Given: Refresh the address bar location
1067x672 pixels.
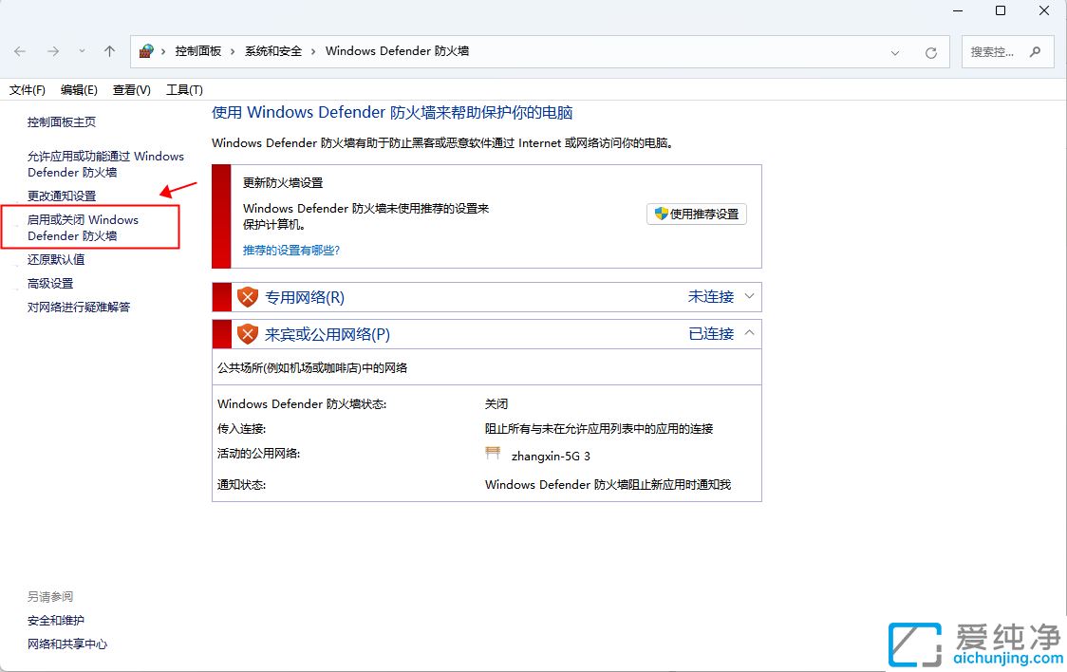Looking at the screenshot, I should tap(931, 52).
